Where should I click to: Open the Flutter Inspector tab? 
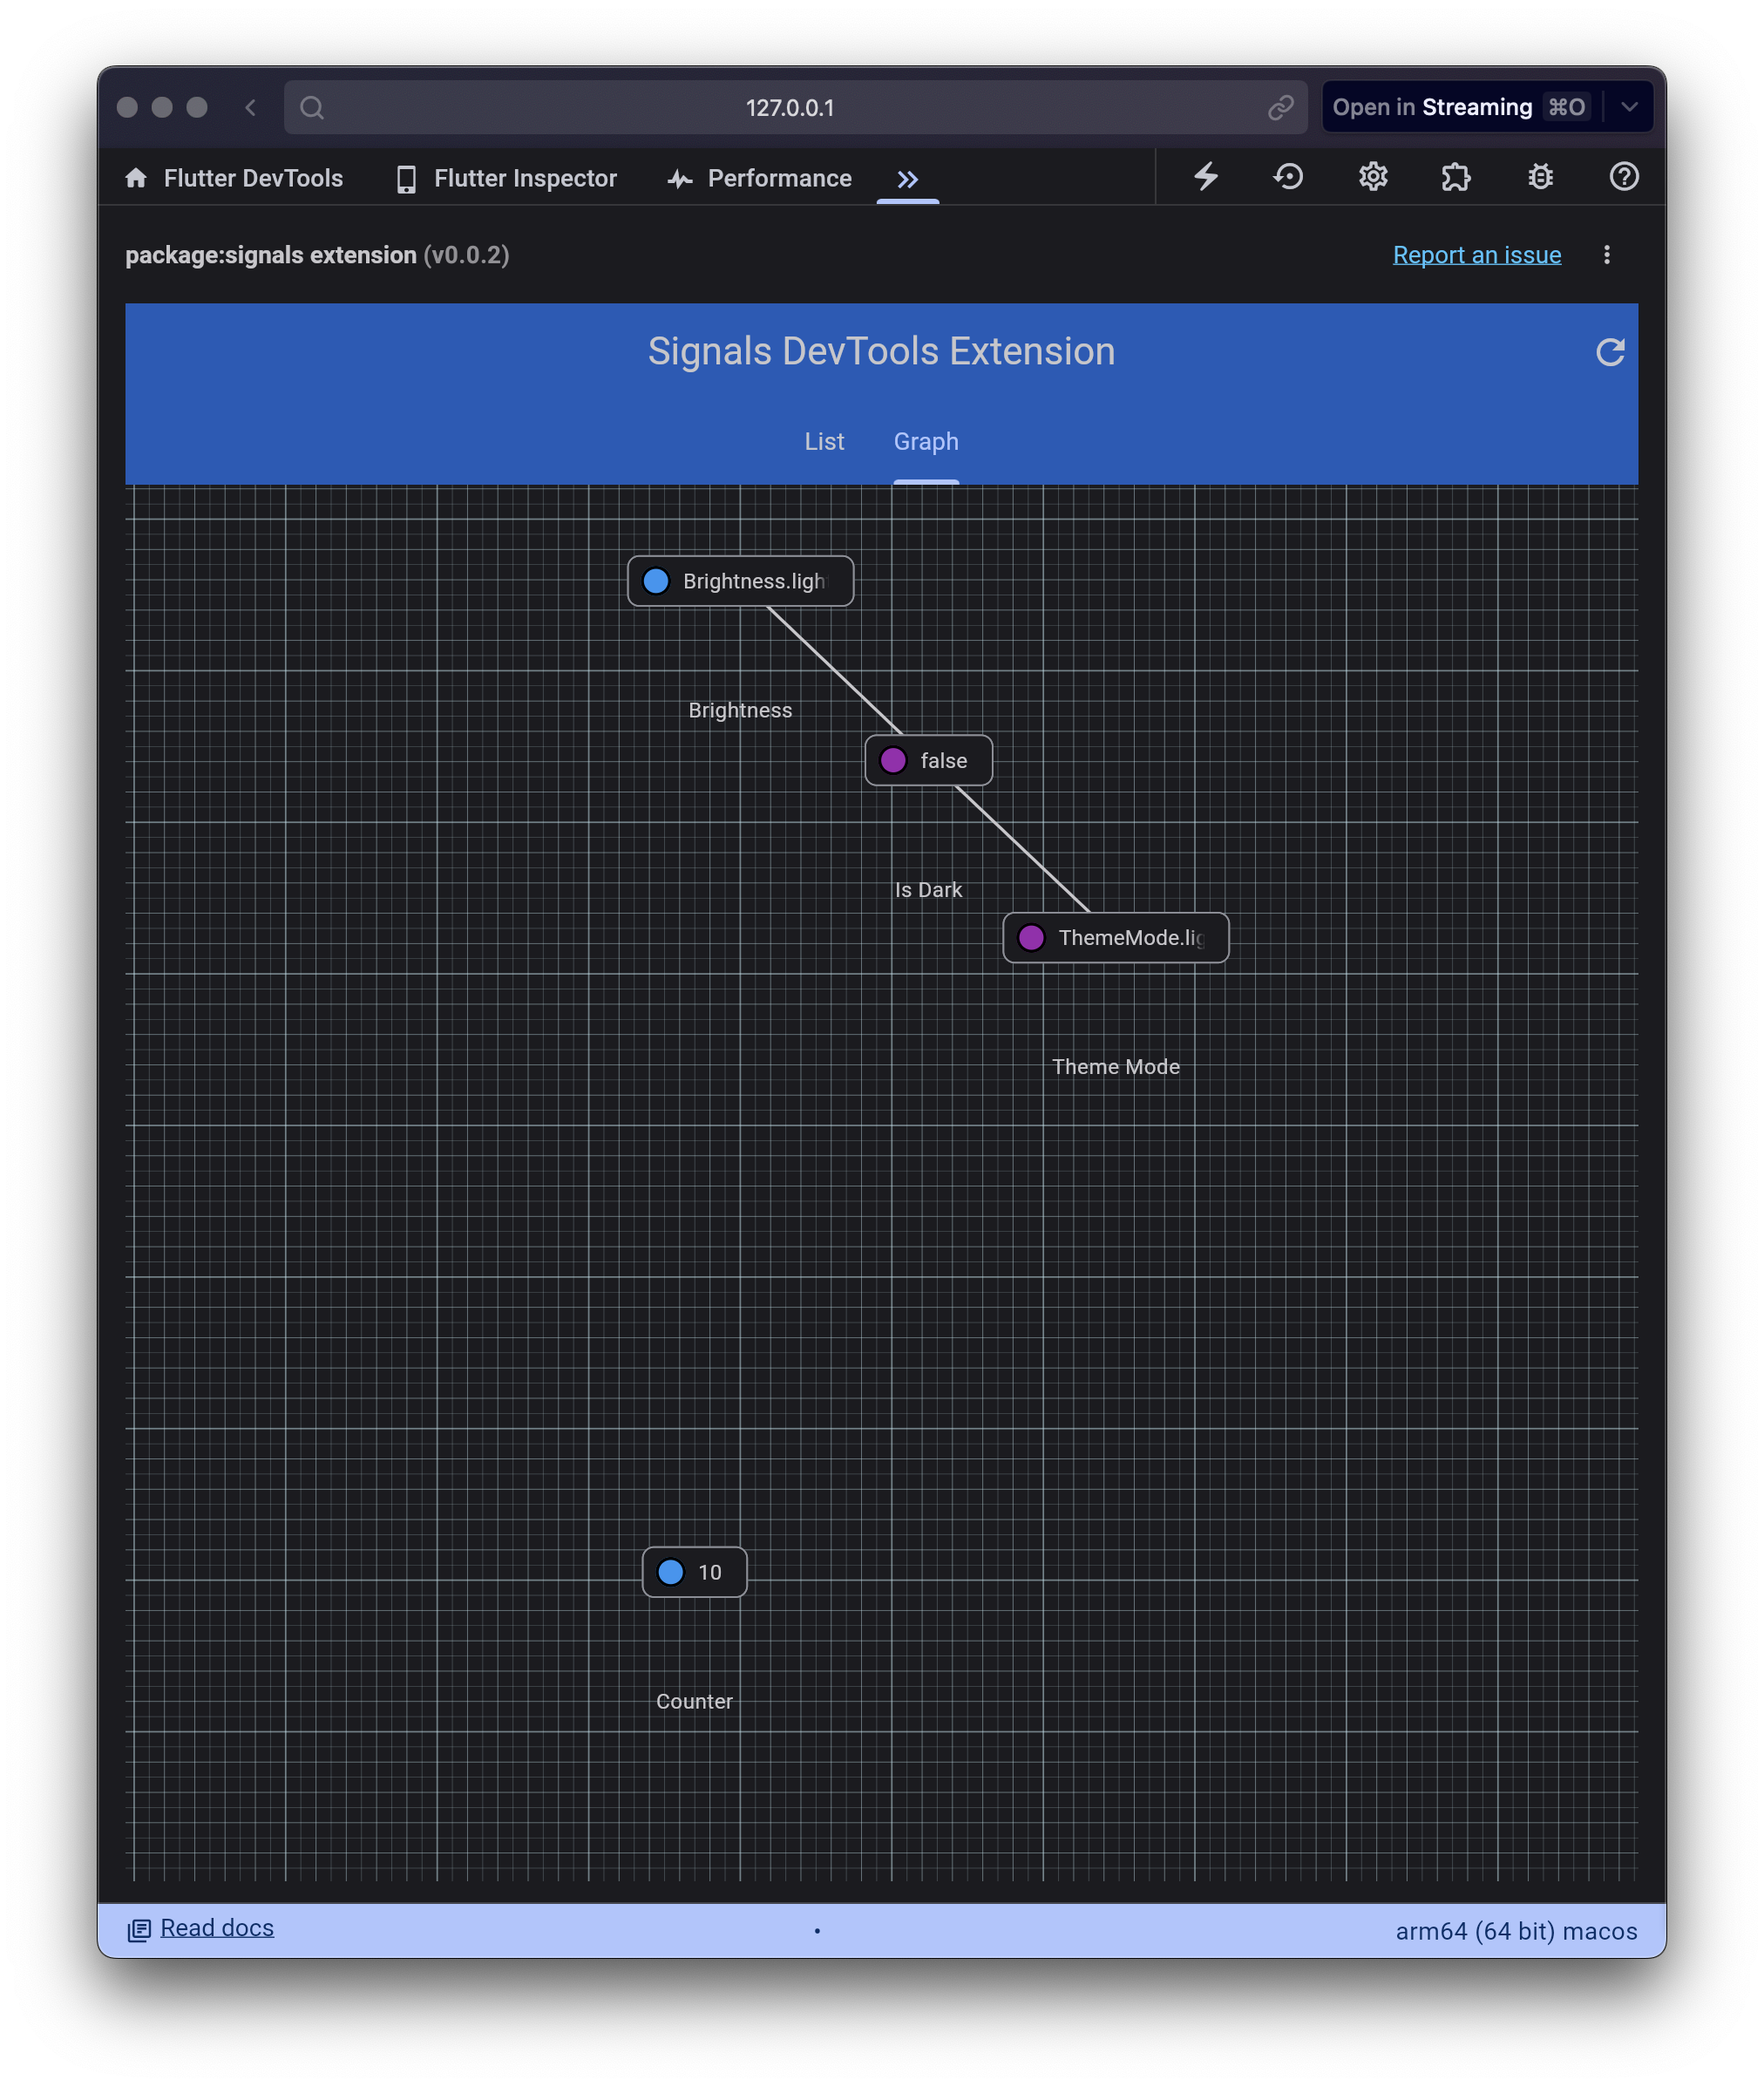[506, 179]
